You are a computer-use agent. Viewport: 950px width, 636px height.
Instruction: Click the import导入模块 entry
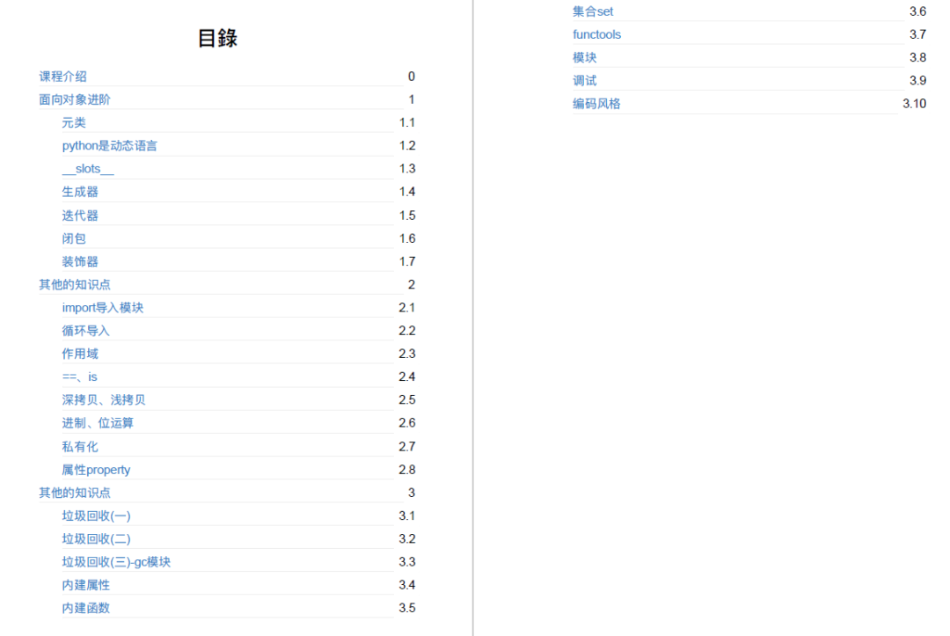point(103,307)
